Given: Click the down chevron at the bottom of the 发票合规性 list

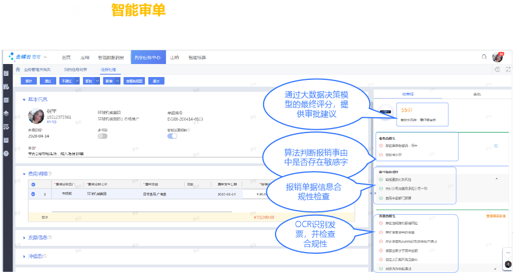Looking at the screenshot, I should point(495,268).
